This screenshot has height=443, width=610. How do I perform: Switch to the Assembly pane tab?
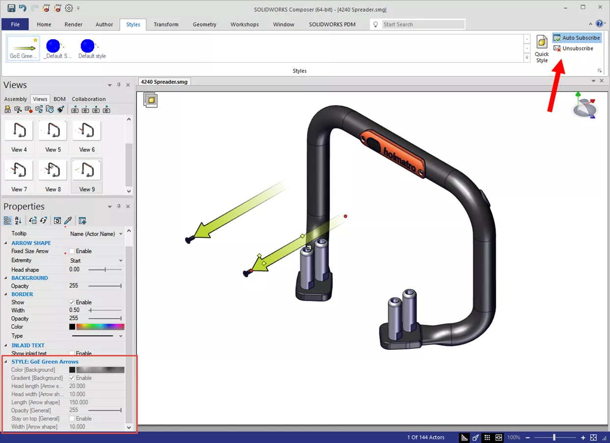tap(16, 99)
